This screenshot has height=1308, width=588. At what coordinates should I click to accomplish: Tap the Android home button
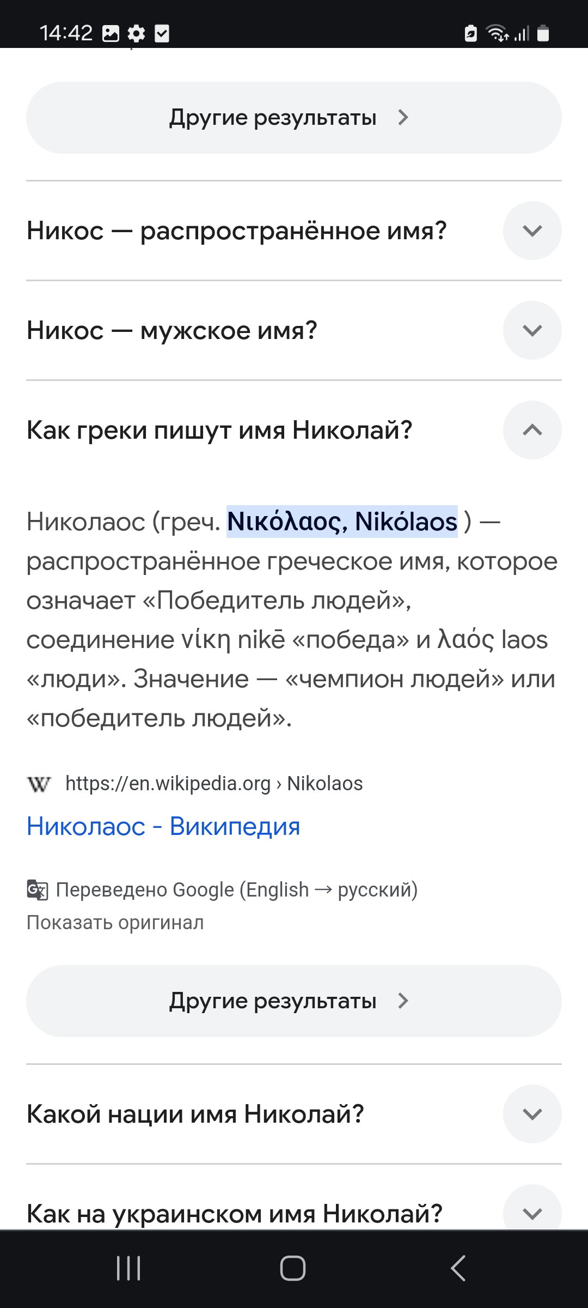pyautogui.click(x=293, y=1268)
